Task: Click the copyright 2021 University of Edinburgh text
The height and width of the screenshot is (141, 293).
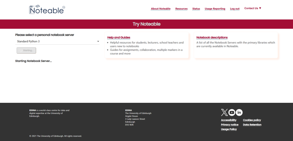Action: [56, 136]
